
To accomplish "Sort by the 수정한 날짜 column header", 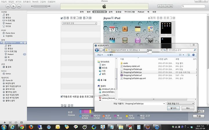I will tap(163, 59).
